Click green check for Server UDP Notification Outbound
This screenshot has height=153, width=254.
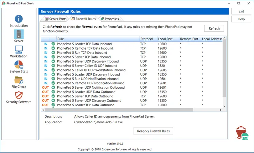(x=53, y=87)
